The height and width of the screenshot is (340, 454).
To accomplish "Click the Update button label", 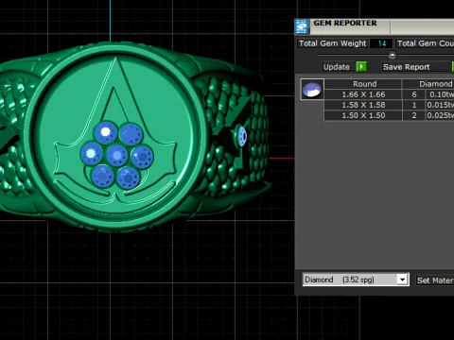I will click(337, 67).
